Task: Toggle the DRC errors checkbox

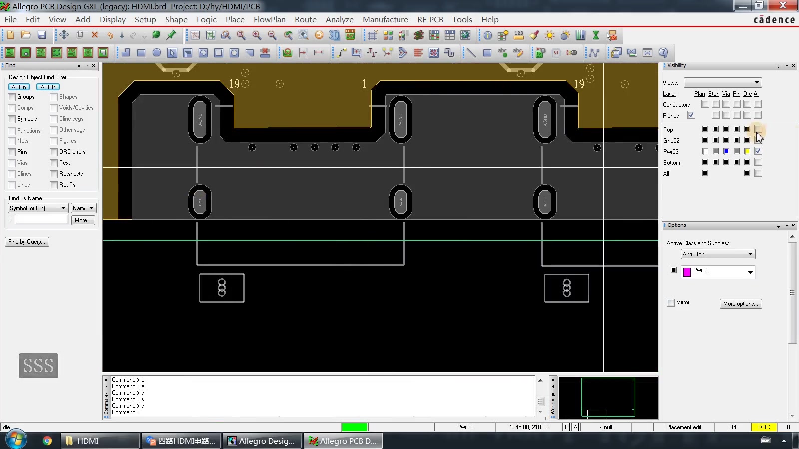Action: point(54,152)
